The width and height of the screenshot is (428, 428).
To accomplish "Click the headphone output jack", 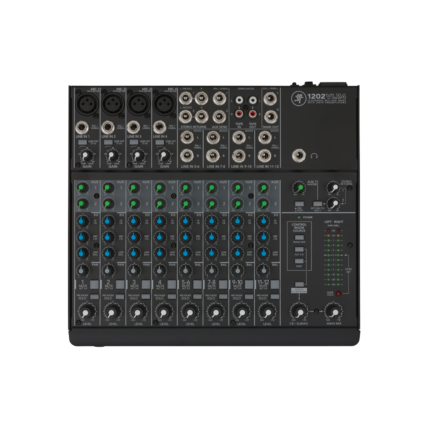I will pyautogui.click(x=298, y=156).
